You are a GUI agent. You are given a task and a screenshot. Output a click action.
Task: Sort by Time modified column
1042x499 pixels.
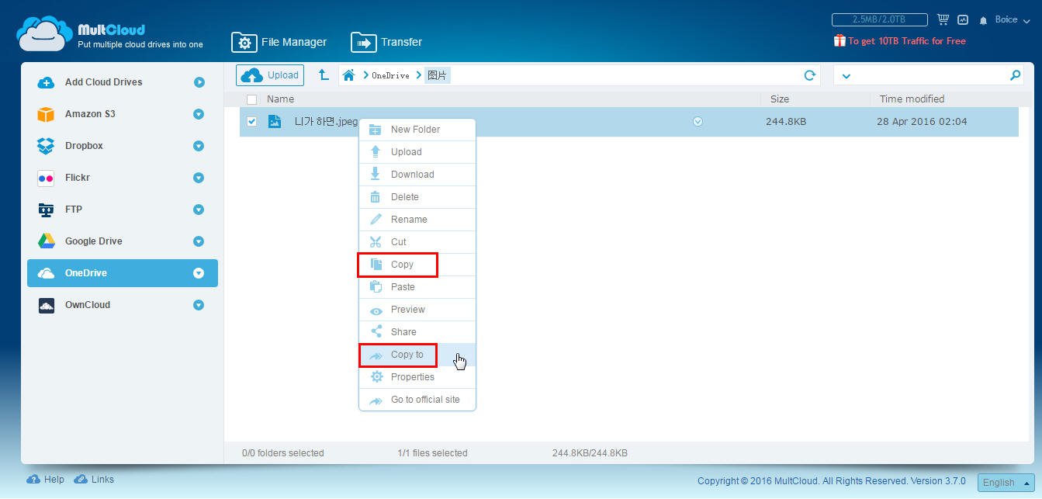pos(912,99)
